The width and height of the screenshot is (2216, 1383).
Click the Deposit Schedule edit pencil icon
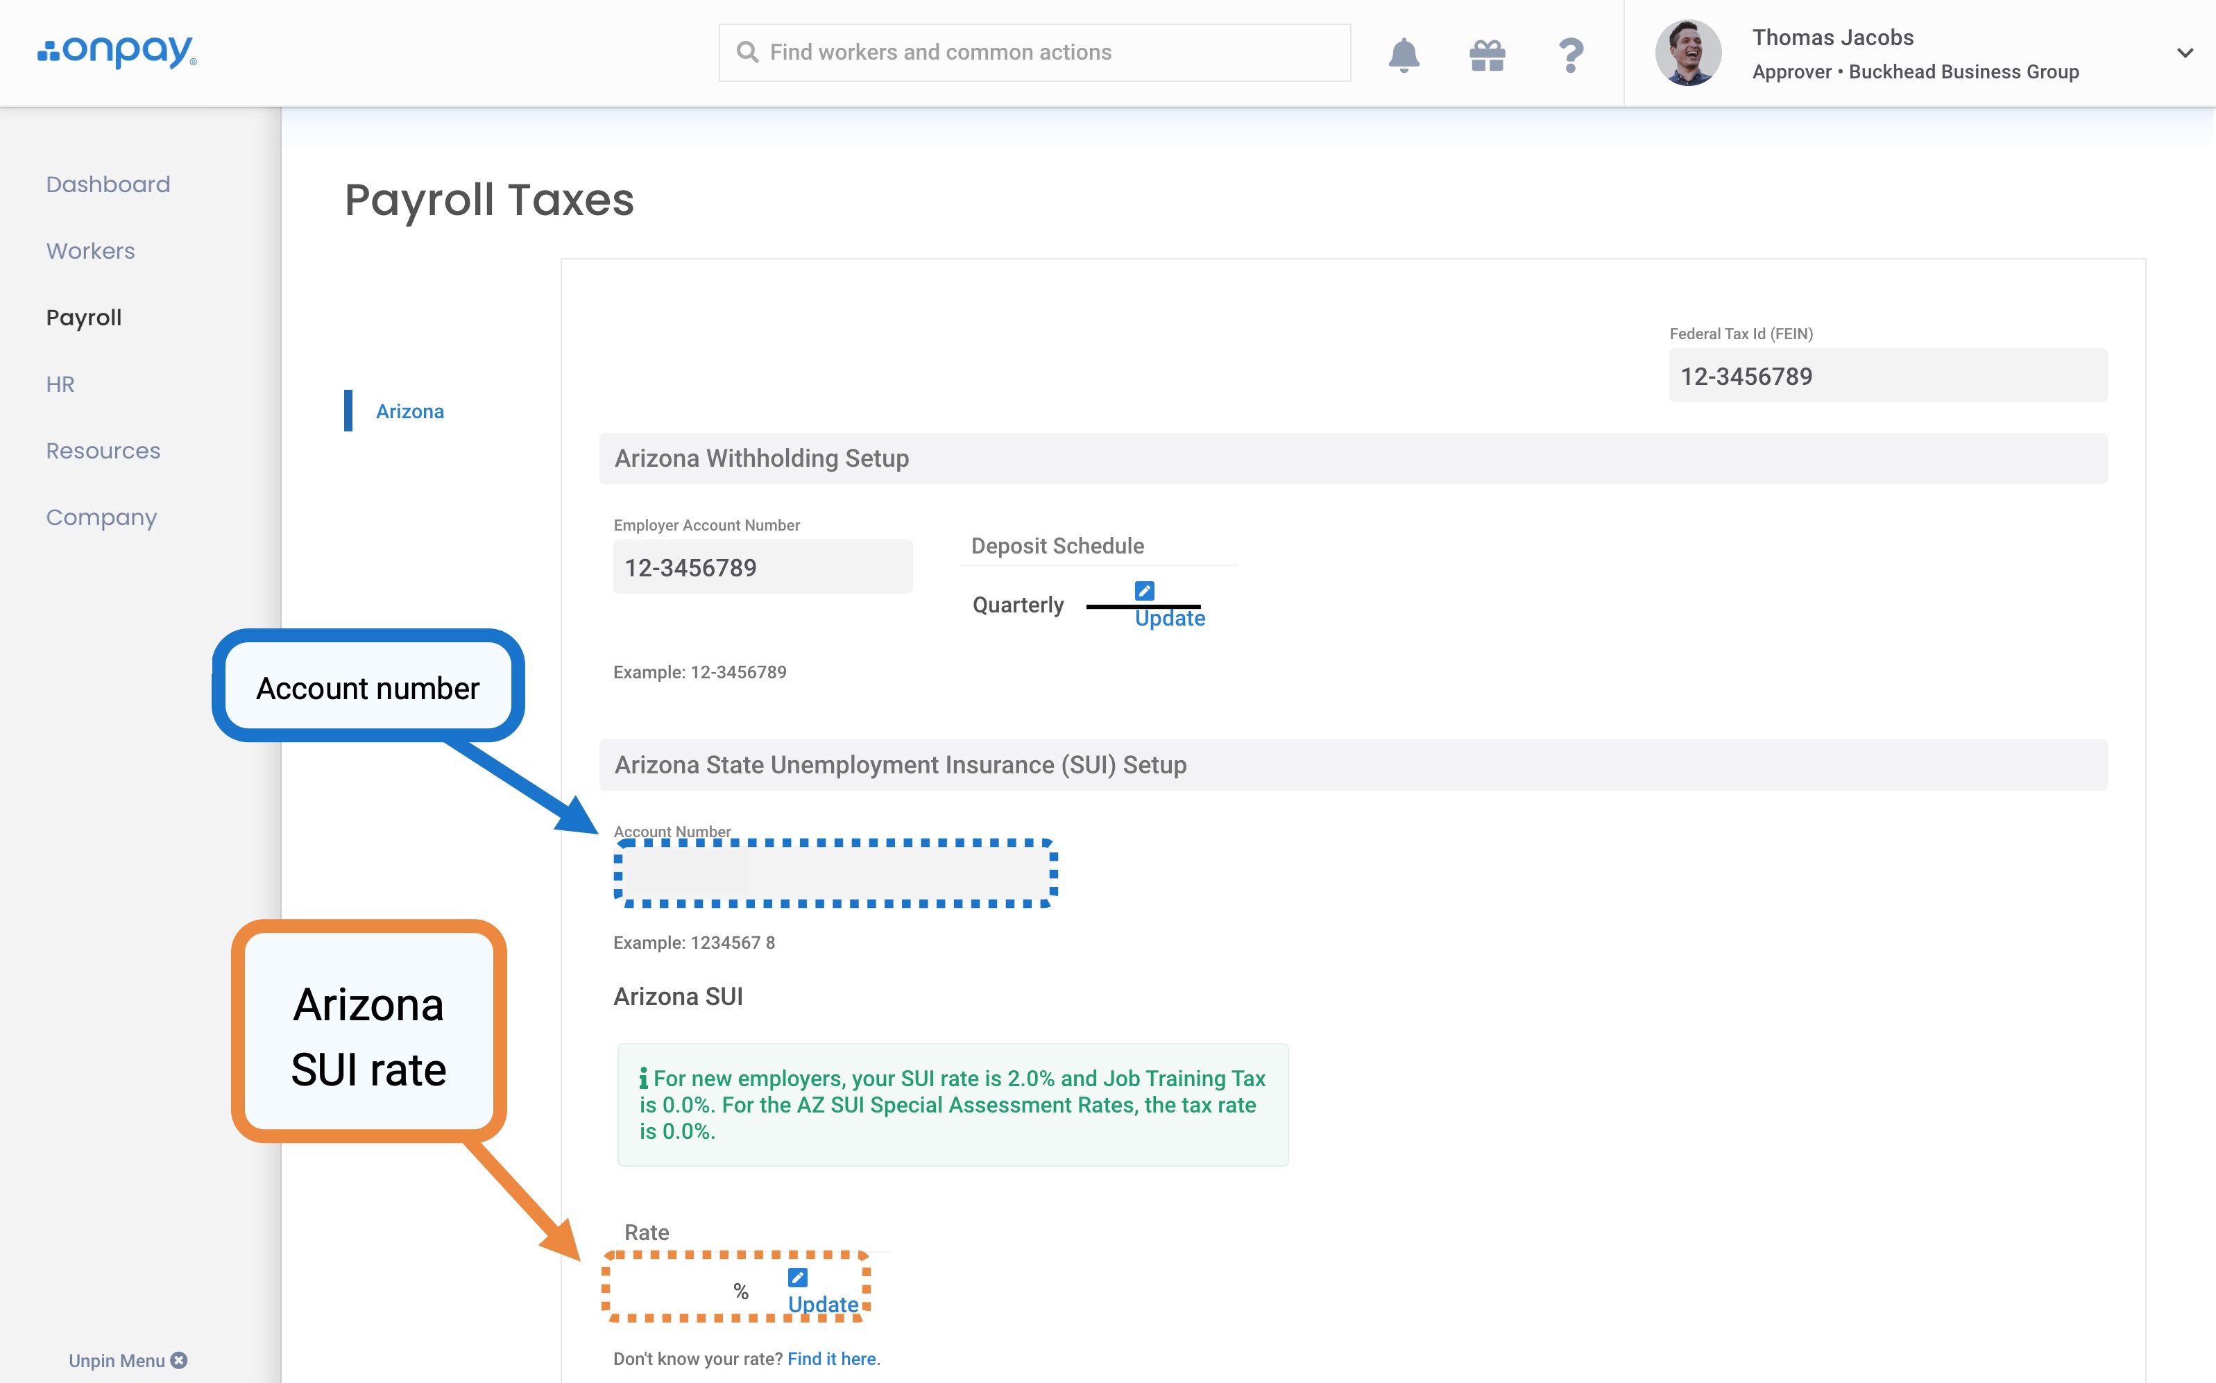(x=1143, y=590)
